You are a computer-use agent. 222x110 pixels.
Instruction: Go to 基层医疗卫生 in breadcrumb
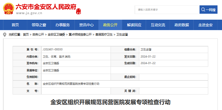(104, 35)
